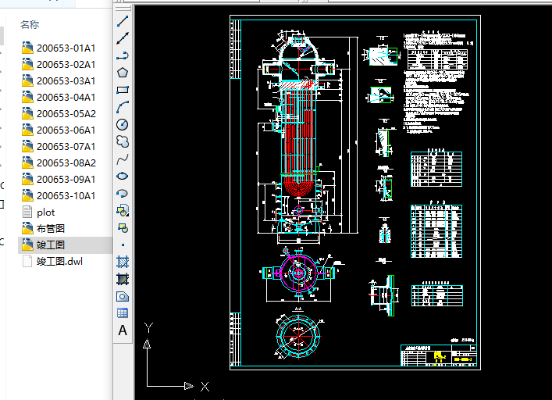This screenshot has height=400, width=552.
Task: Select the Construction Line tool
Action: (123, 38)
